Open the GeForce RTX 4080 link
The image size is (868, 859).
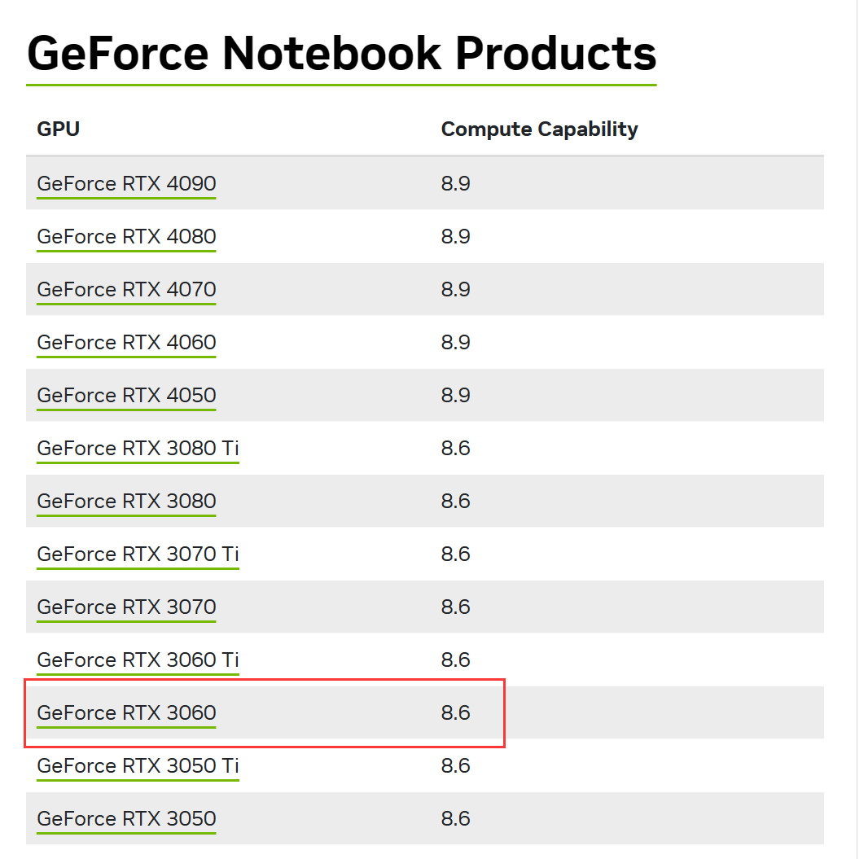point(126,237)
